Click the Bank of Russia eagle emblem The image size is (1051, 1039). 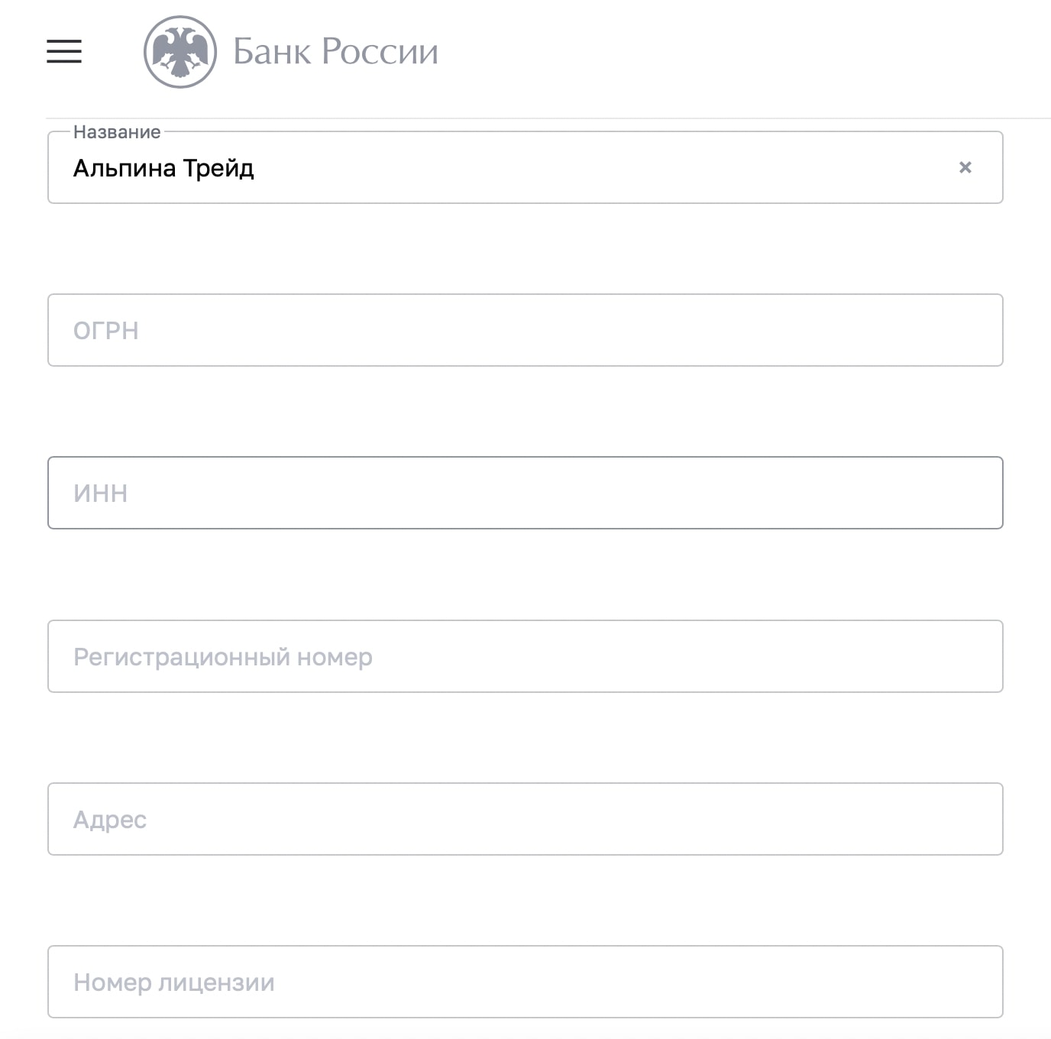pos(180,52)
